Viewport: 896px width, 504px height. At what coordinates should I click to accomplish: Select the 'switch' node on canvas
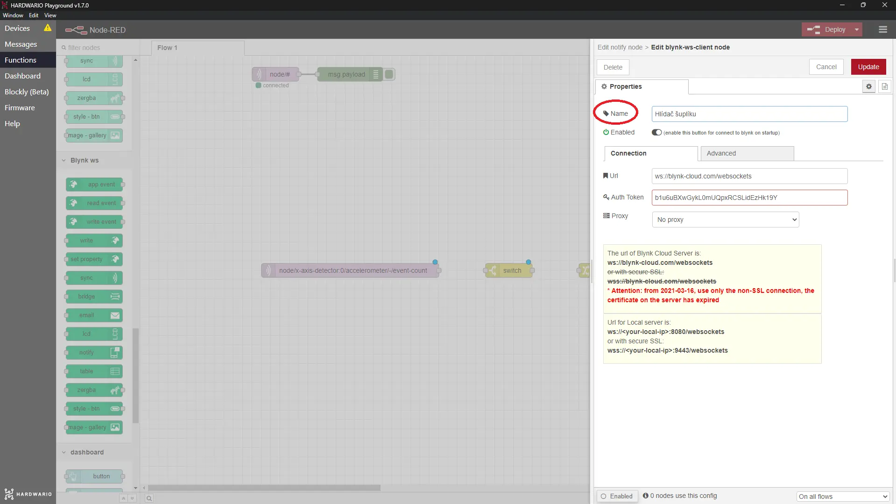[508, 270]
